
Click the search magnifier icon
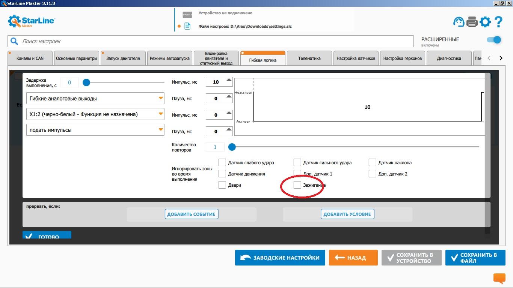coord(14,41)
